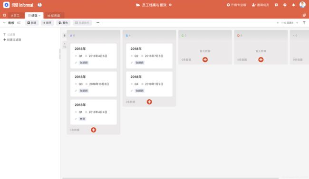Viewport: 309px width, 179px height.
Task: Click 升级专业版 upgrade button
Action: 236,5
